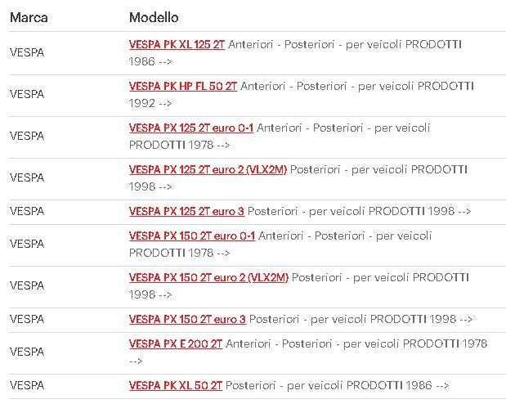Go to VESPA PX 125 2T euro 3
Viewport: 506px width, 404px height.
[186, 211]
